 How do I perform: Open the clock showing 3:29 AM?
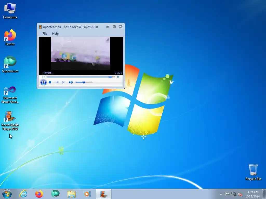pyautogui.click(x=253, y=194)
